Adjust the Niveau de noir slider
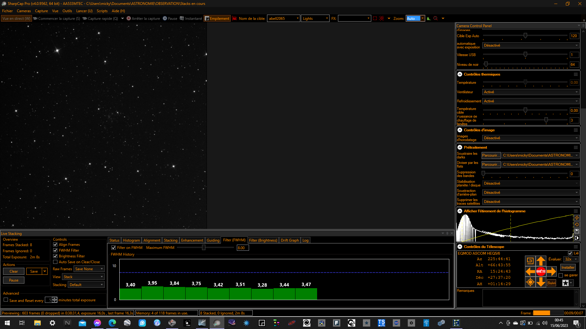 pyautogui.click(x=486, y=64)
